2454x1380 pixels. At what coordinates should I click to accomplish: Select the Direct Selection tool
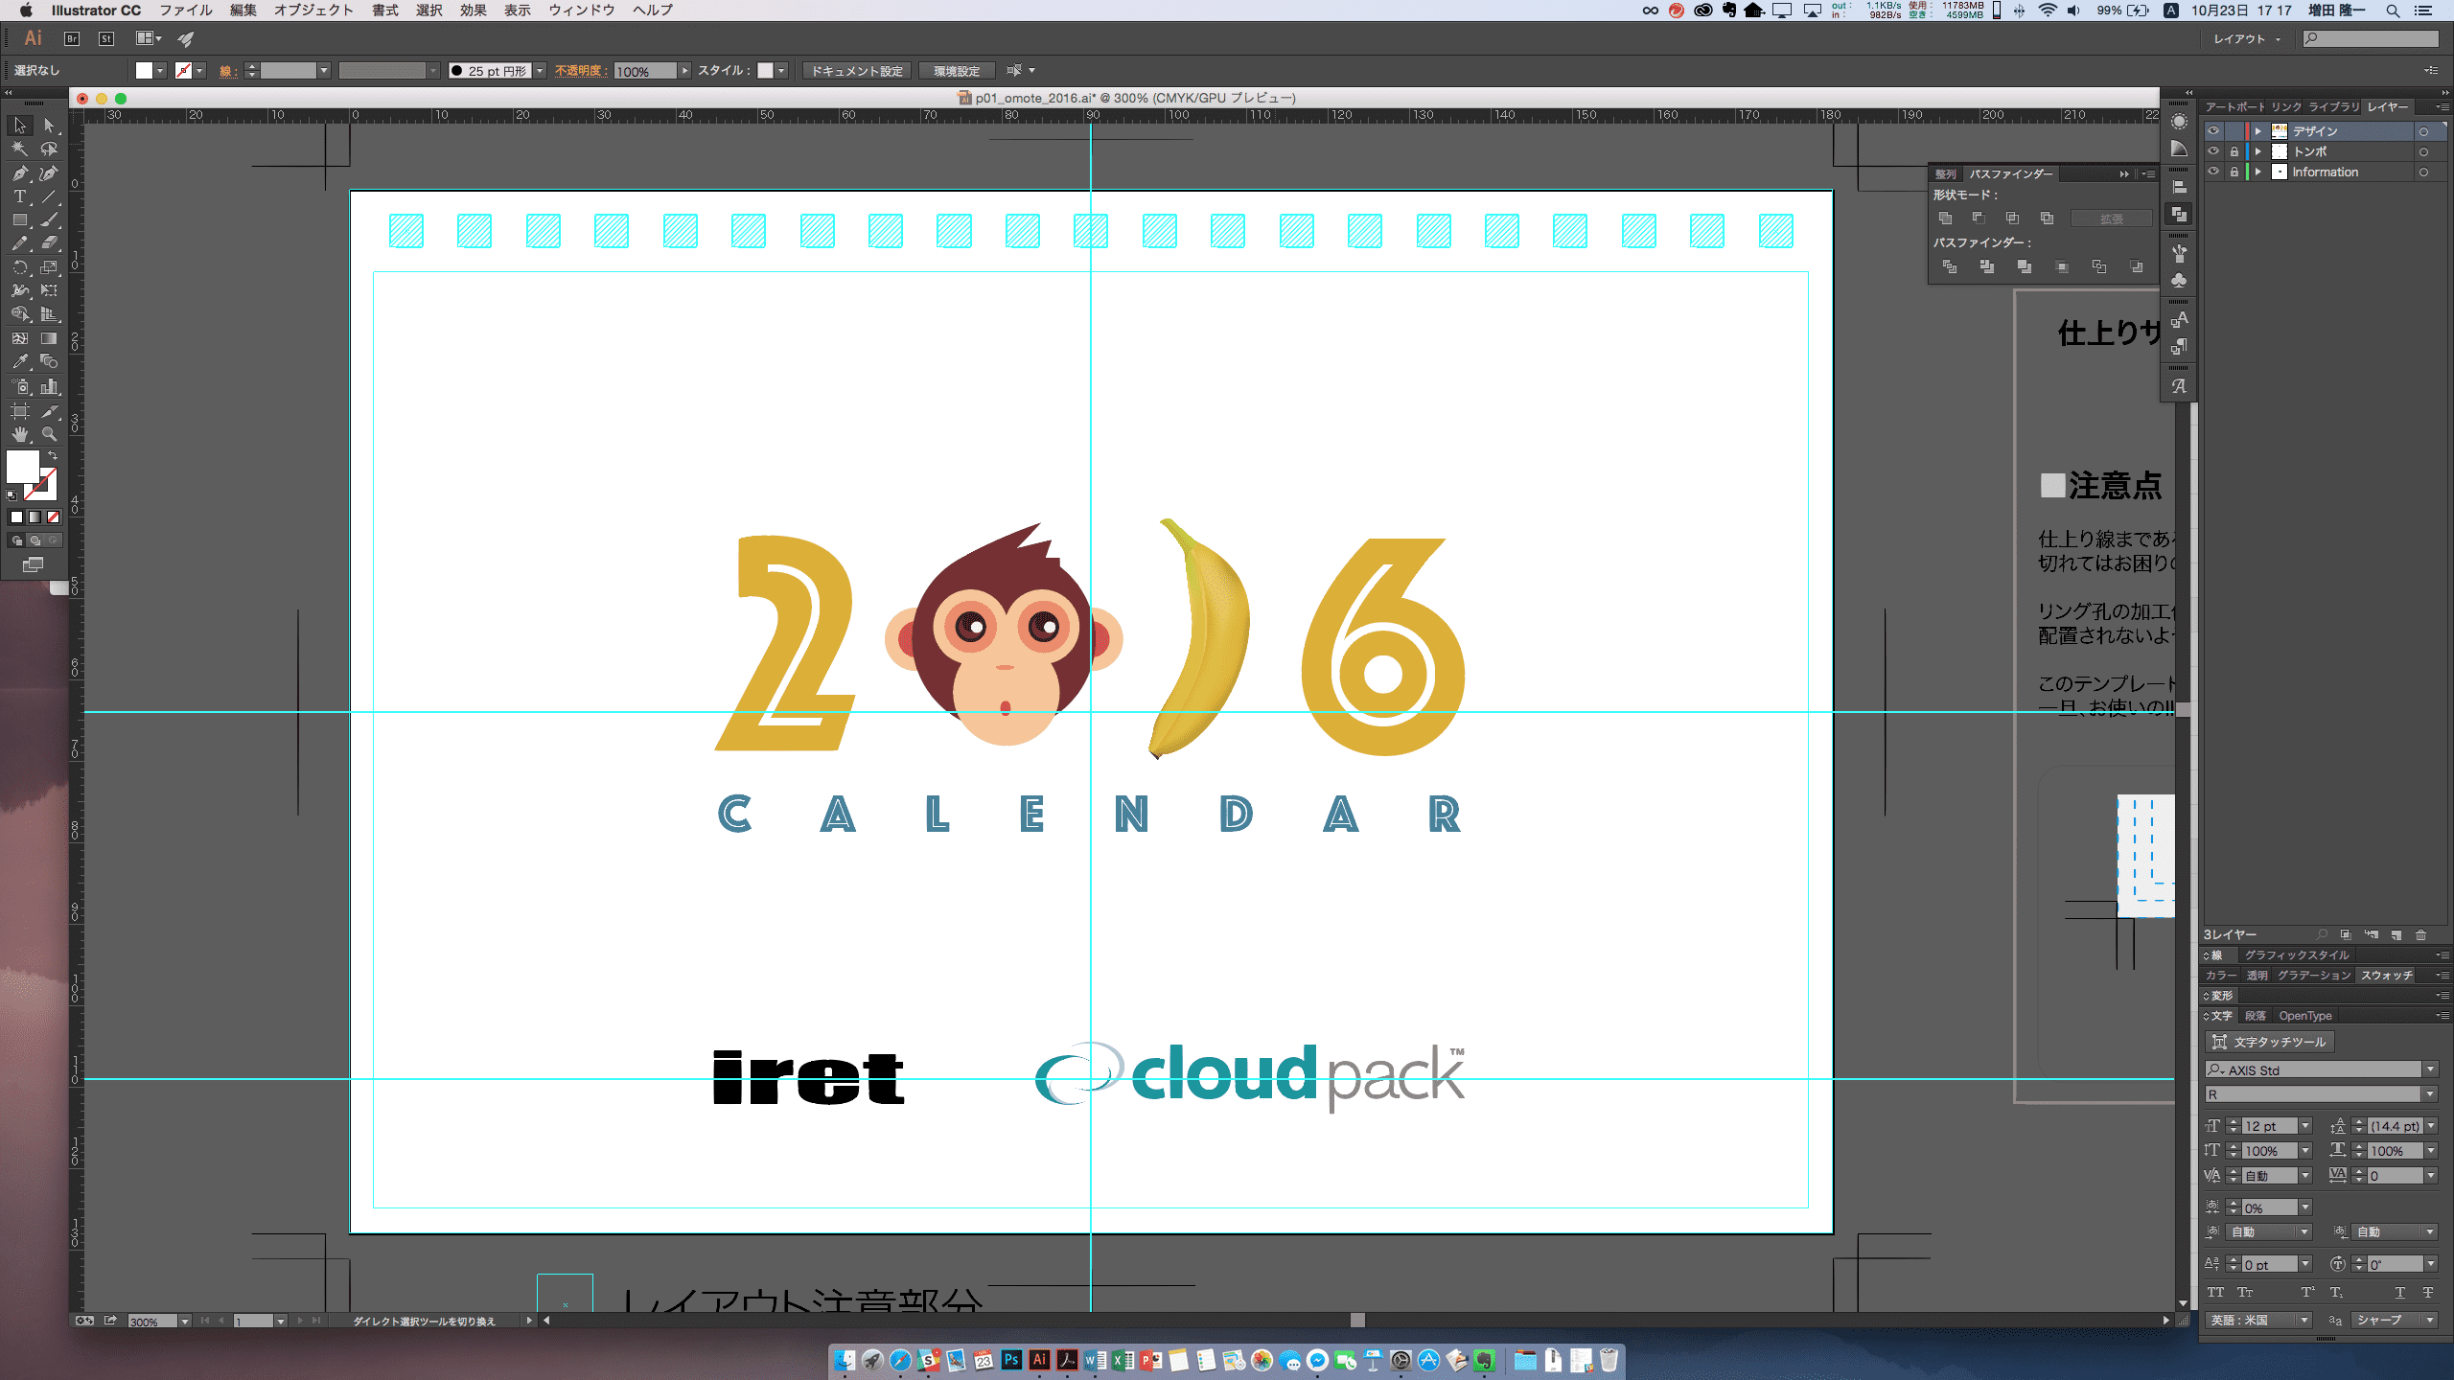(x=49, y=126)
